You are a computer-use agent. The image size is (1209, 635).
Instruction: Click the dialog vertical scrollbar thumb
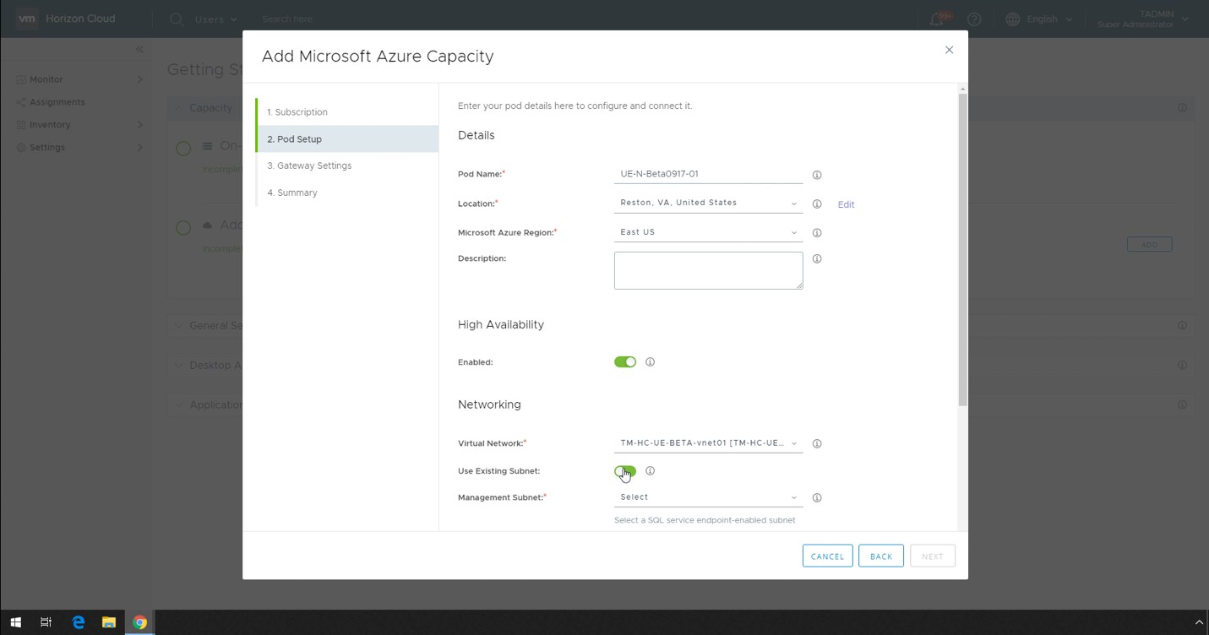(963, 250)
